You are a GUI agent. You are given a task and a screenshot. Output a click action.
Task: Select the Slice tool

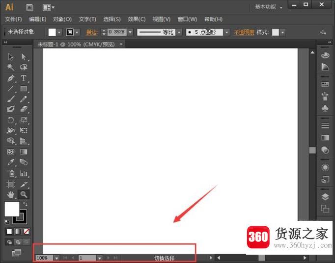click(x=24, y=184)
